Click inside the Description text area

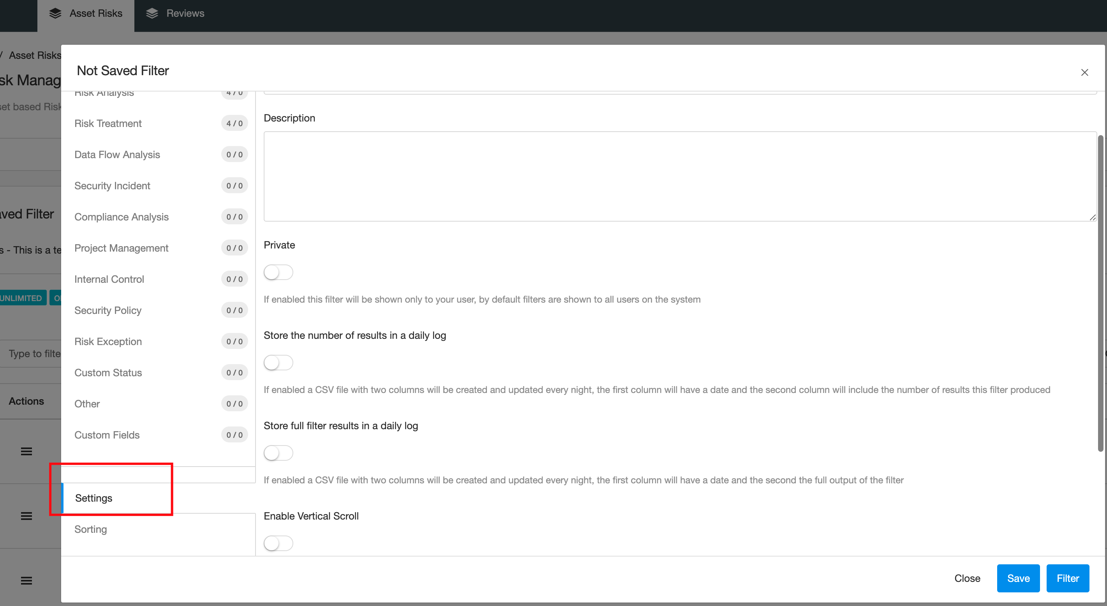[x=680, y=176]
